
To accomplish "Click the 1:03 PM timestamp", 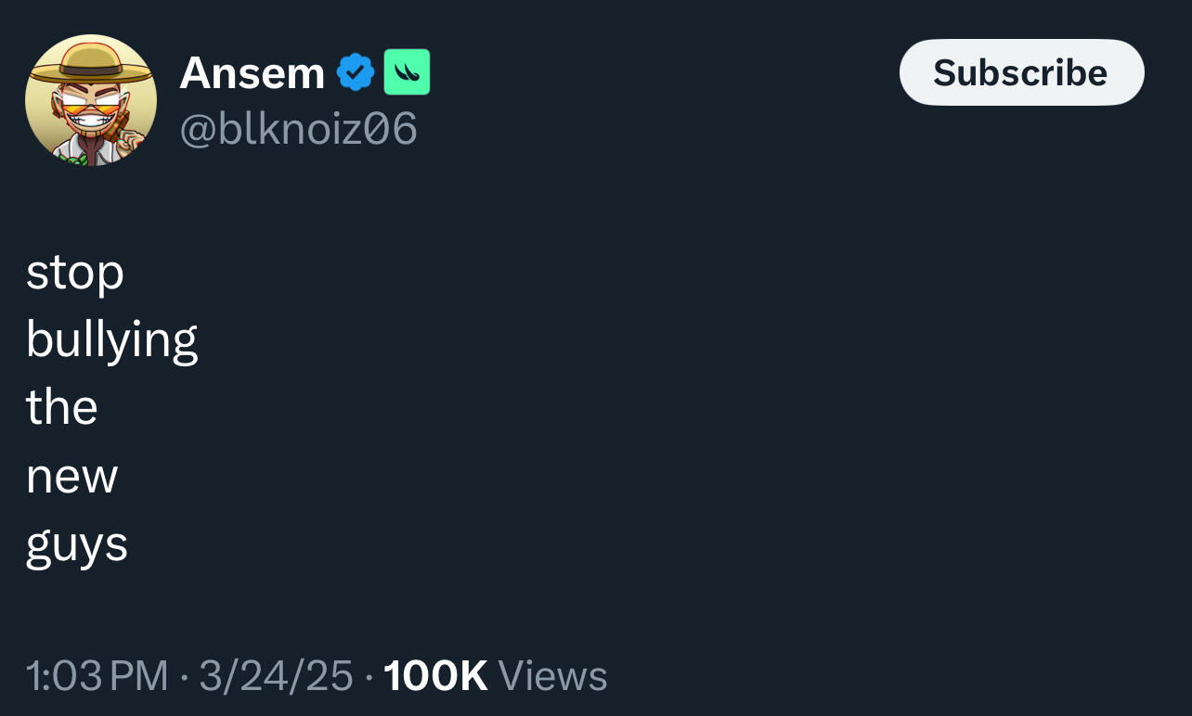I will click(97, 676).
